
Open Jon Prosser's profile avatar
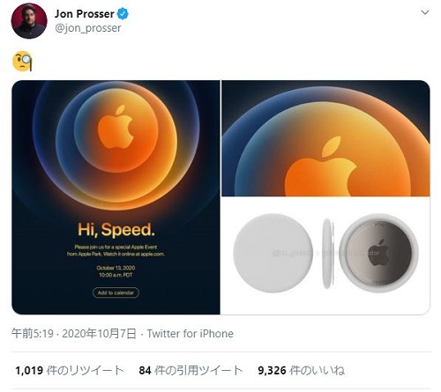pyautogui.click(x=29, y=21)
